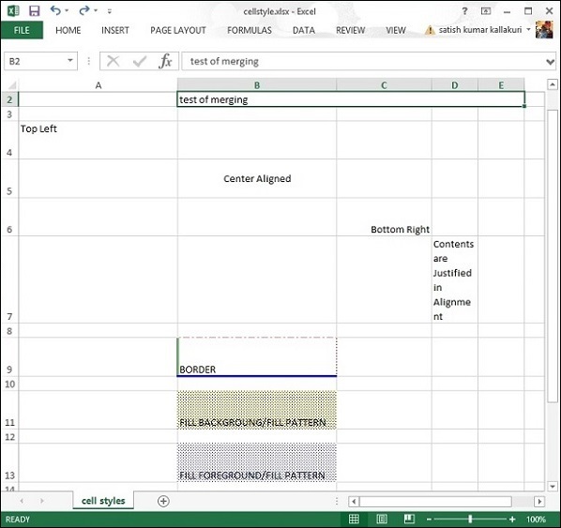Click the Insert Function fx icon
Viewport: 561px width, 528px height.
tap(165, 61)
